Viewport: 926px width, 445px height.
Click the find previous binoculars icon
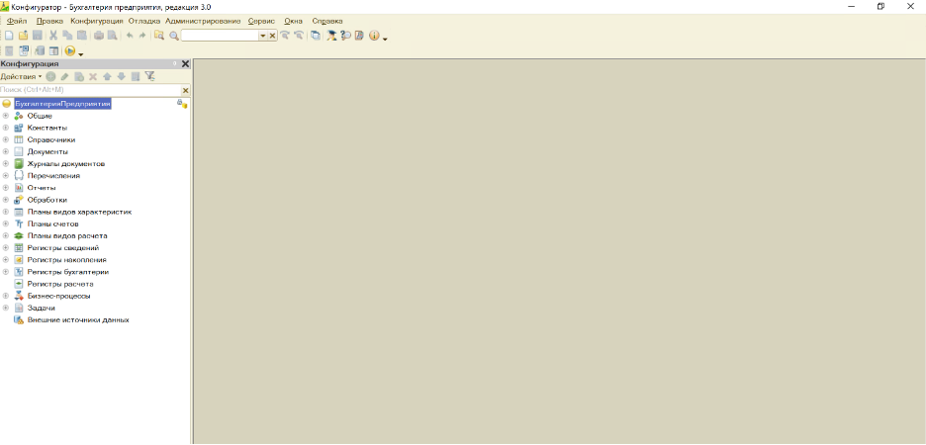pos(299,36)
